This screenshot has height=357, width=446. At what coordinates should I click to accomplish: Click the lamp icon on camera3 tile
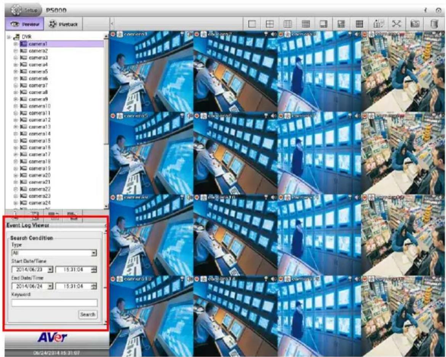[350, 34]
